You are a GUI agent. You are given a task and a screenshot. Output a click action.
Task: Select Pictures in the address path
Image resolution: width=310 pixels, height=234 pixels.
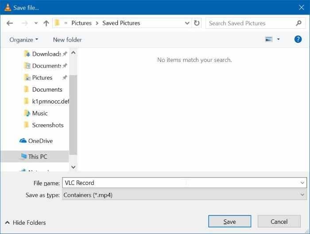coord(81,23)
